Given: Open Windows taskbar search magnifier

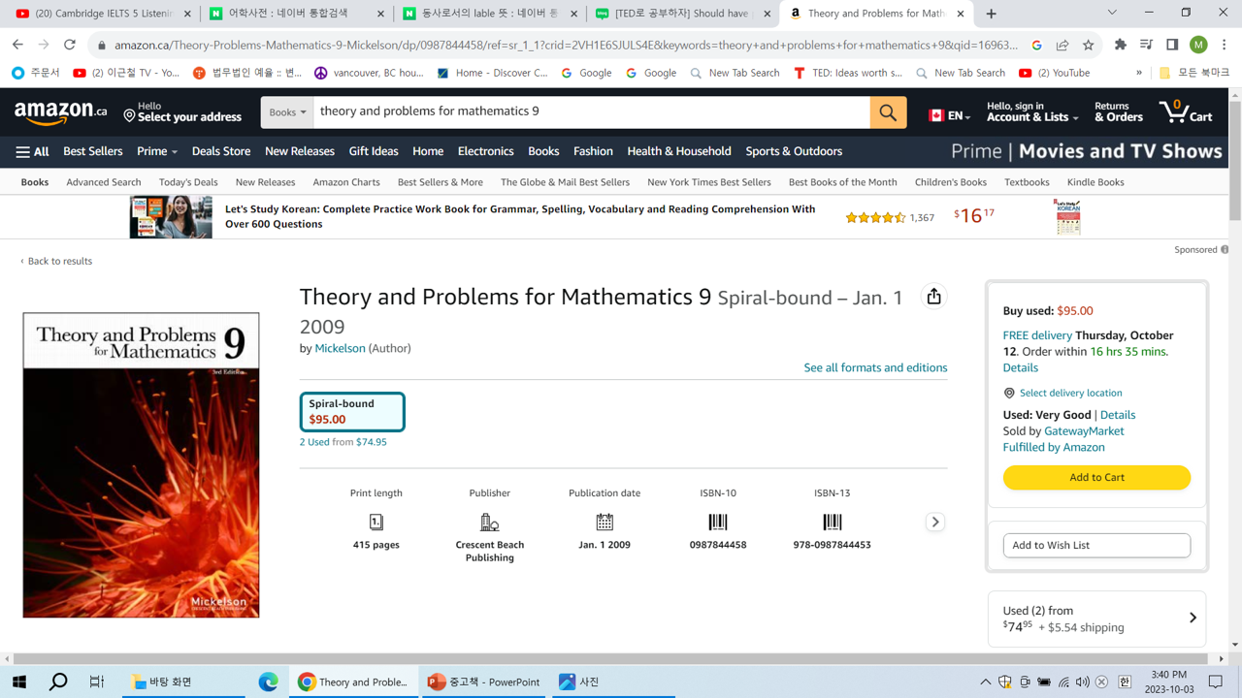Looking at the screenshot, I should tap(58, 682).
